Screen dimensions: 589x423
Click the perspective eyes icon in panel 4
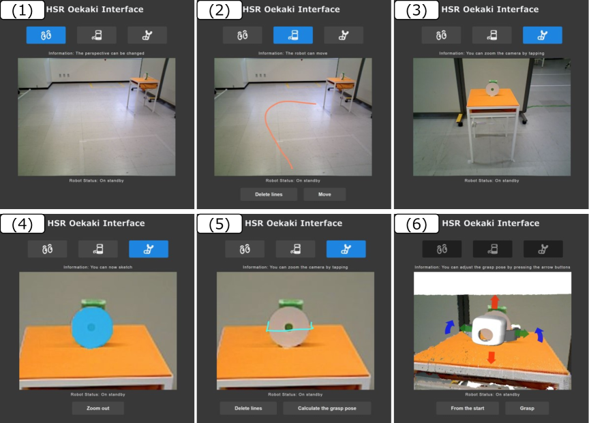pyautogui.click(x=47, y=249)
